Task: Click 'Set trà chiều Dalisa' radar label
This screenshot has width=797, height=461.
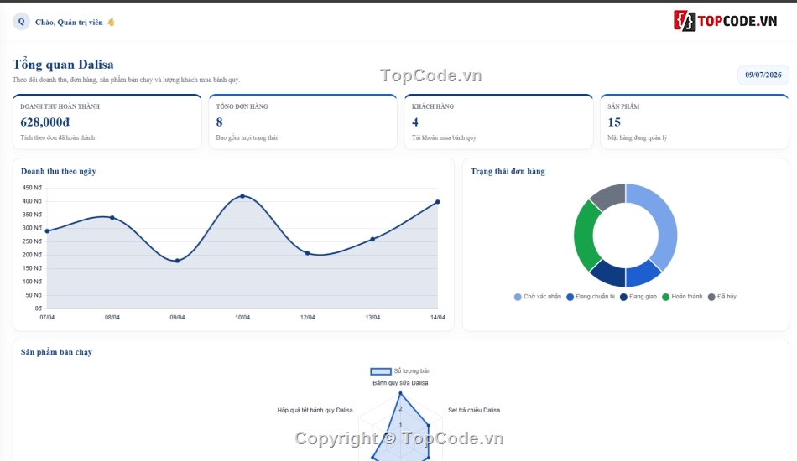Action: (x=474, y=410)
